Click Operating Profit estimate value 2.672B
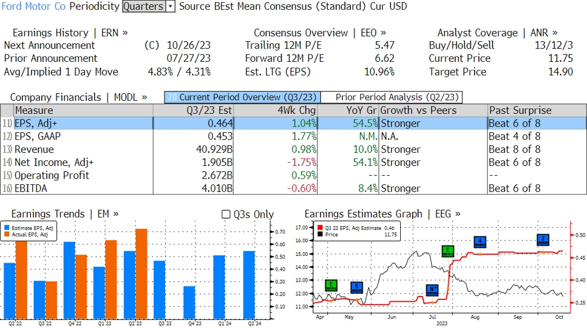This screenshot has height=328, width=587. point(217,175)
